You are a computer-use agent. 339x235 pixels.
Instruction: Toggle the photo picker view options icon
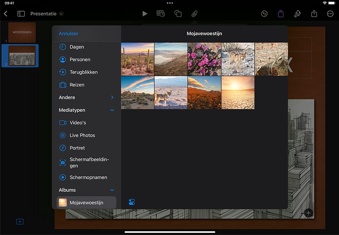132,202
